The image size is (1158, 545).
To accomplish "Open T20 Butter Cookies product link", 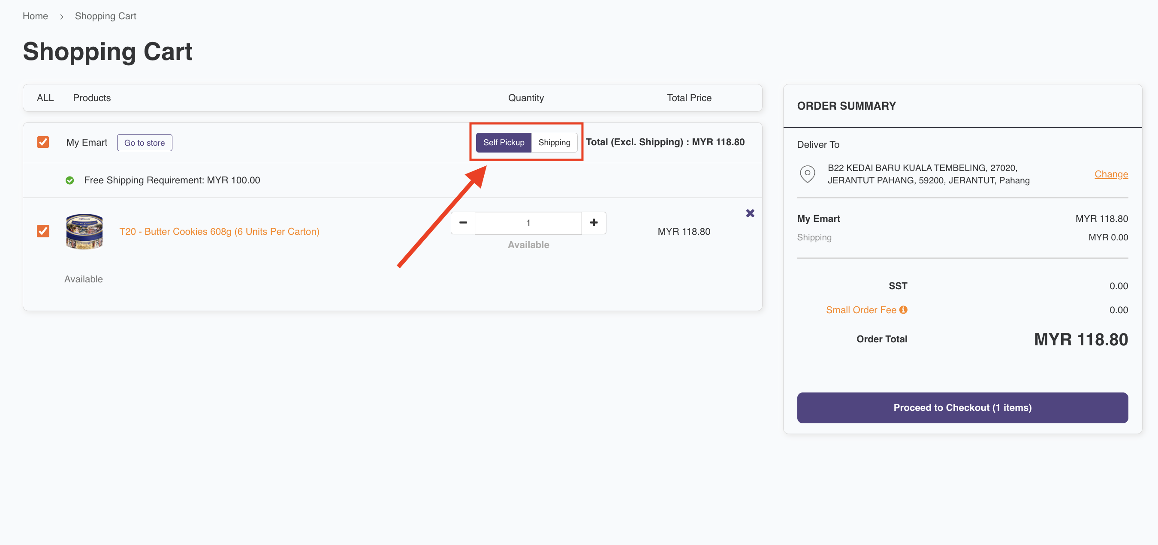I will coord(219,232).
